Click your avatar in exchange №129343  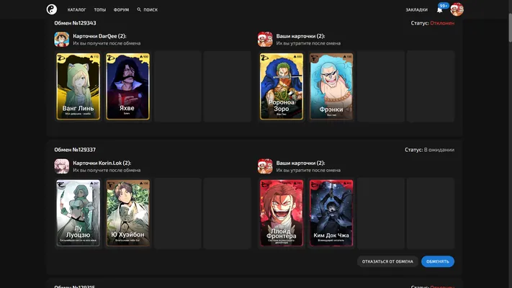265,39
